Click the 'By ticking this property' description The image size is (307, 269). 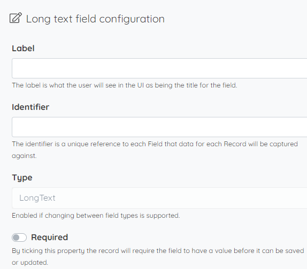tap(158, 257)
